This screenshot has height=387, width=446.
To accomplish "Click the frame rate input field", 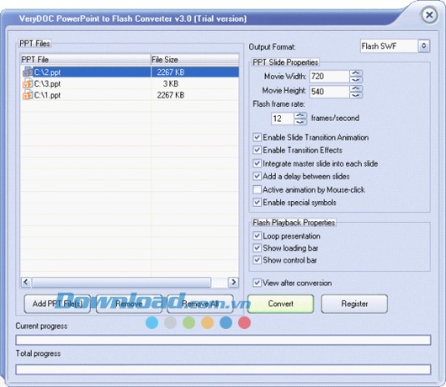I will [283, 119].
